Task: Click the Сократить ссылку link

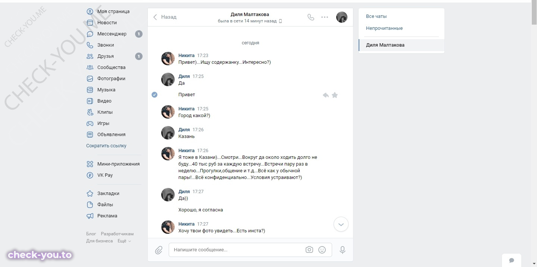Action: 106,146
